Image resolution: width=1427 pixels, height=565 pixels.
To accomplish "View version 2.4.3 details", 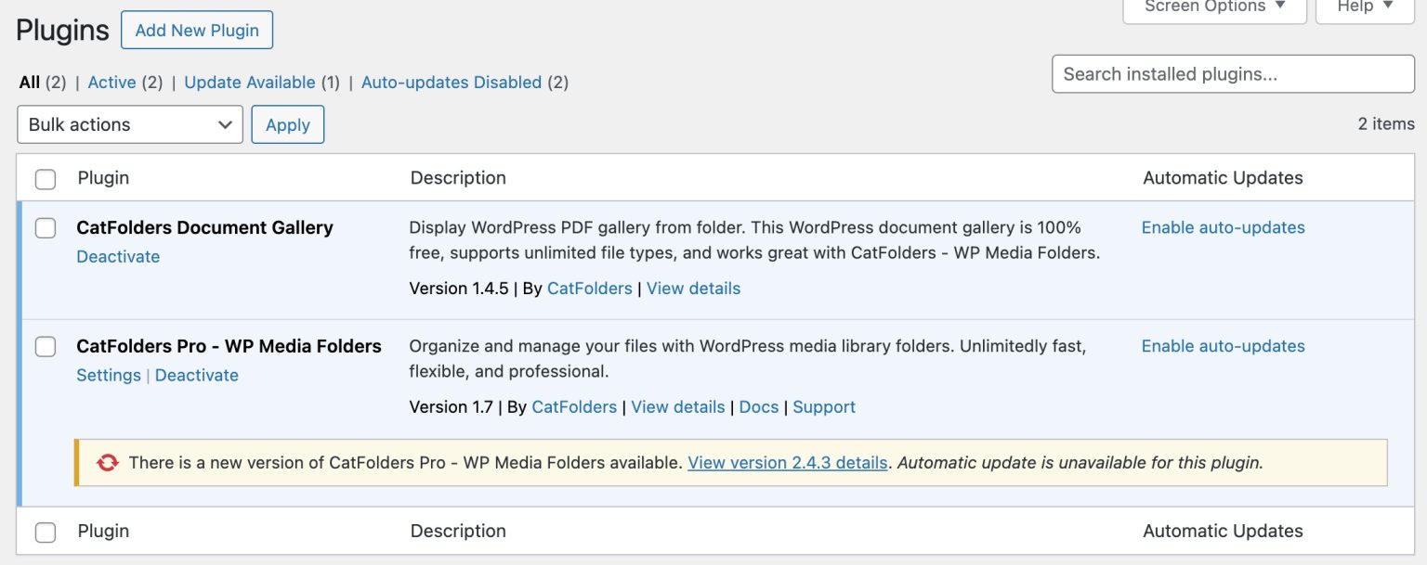I will click(787, 462).
